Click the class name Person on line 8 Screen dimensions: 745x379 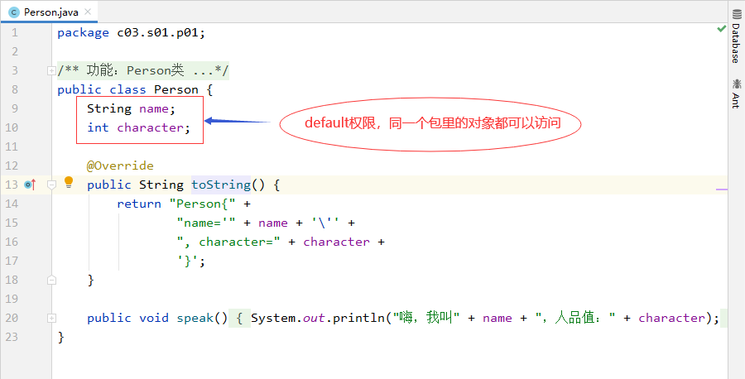(x=175, y=89)
